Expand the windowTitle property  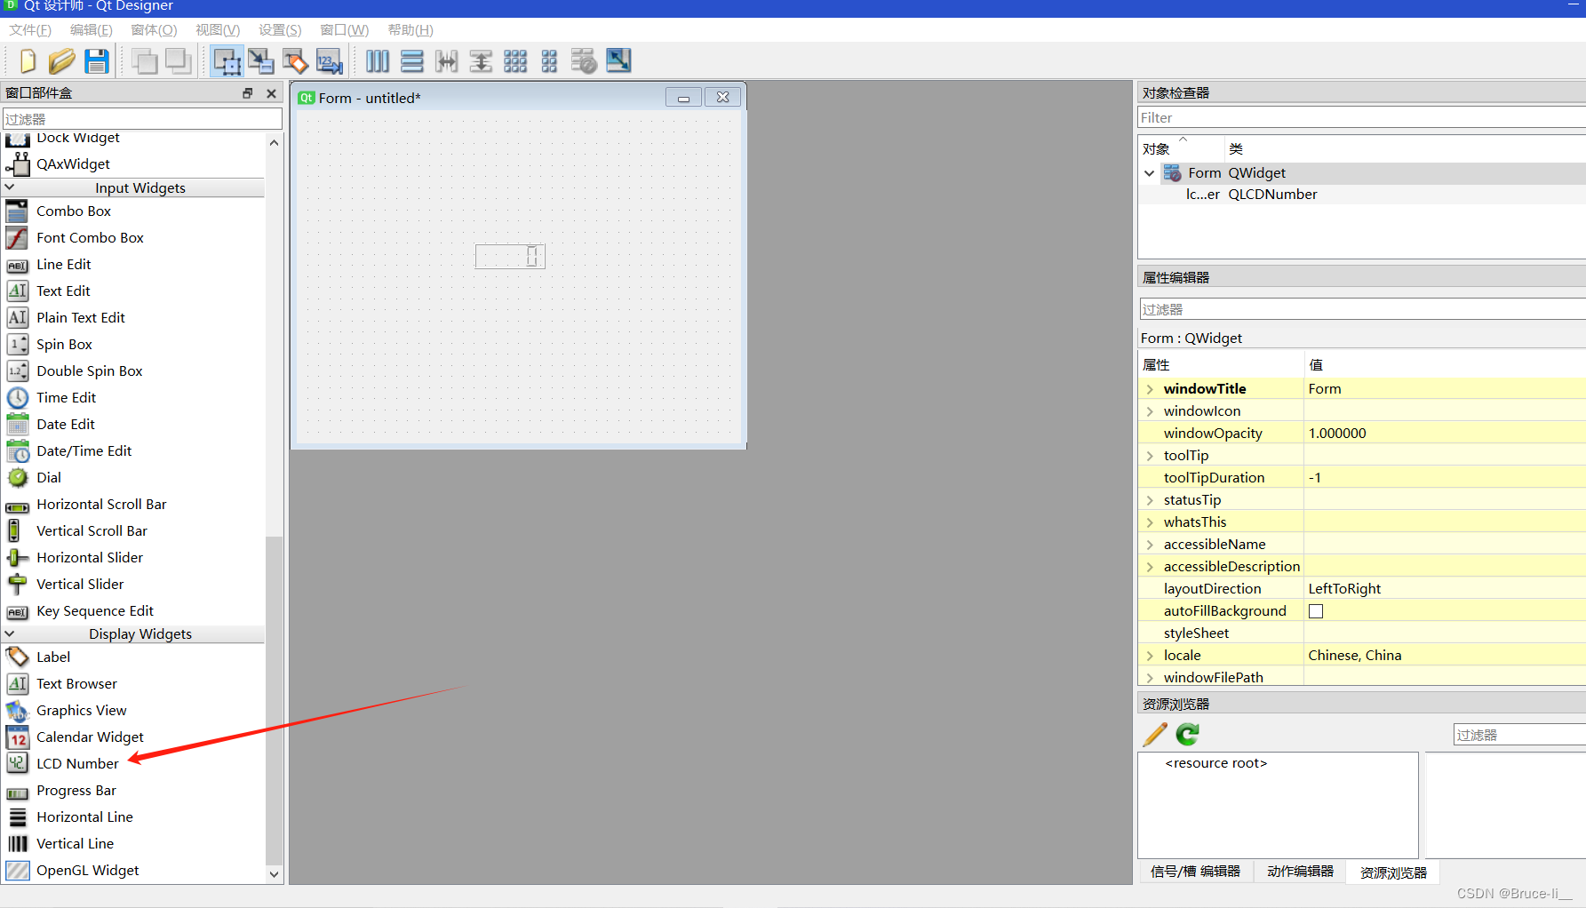pyautogui.click(x=1150, y=389)
